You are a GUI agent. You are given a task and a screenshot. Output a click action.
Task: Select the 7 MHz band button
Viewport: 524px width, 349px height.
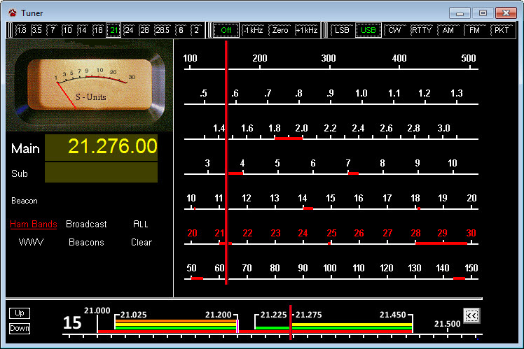point(53,30)
